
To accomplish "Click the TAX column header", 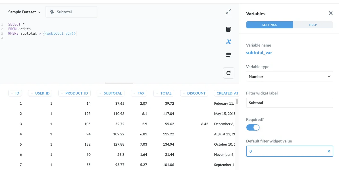I will [139, 93].
